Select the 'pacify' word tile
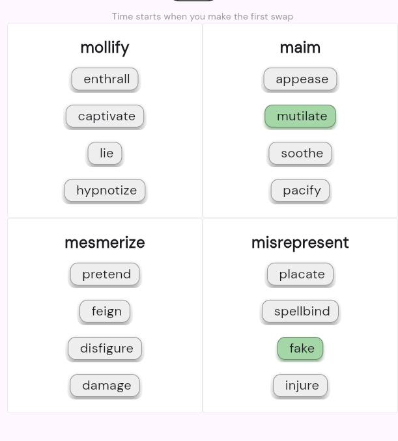The width and height of the screenshot is (398, 441). (x=300, y=191)
